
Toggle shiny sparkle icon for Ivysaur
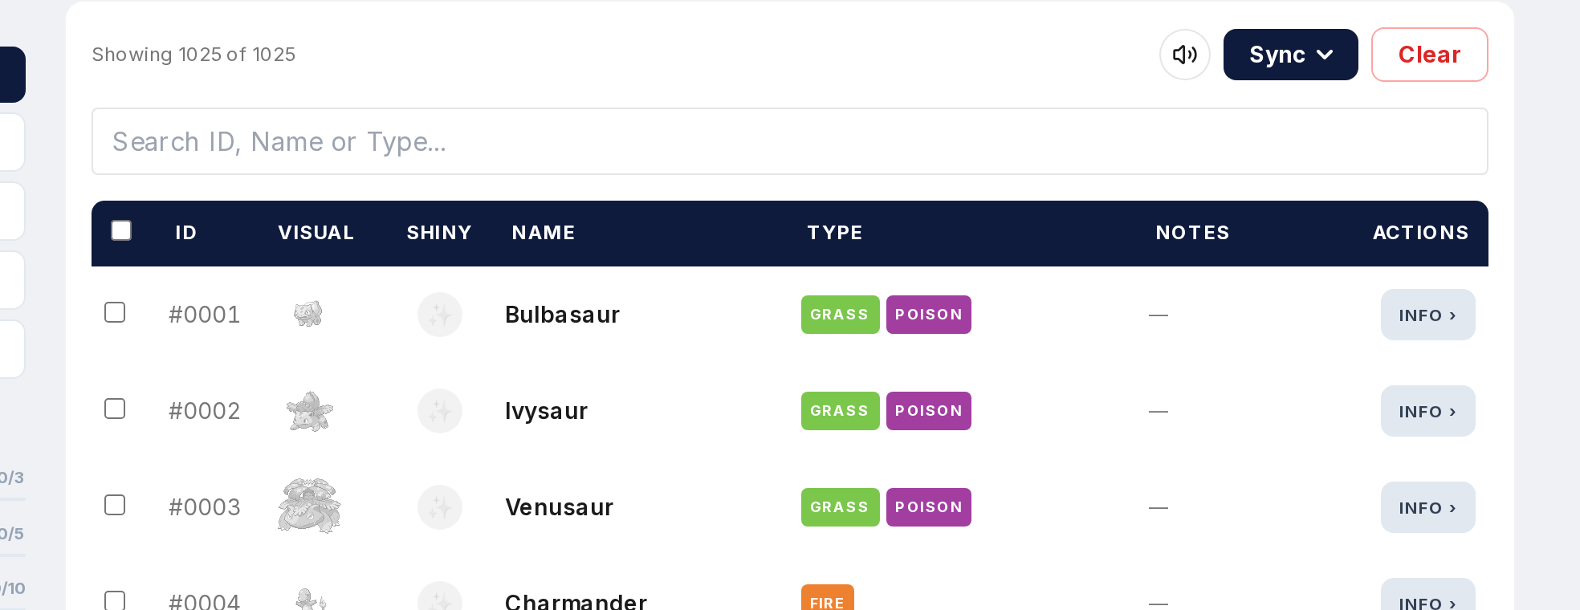pyautogui.click(x=440, y=411)
